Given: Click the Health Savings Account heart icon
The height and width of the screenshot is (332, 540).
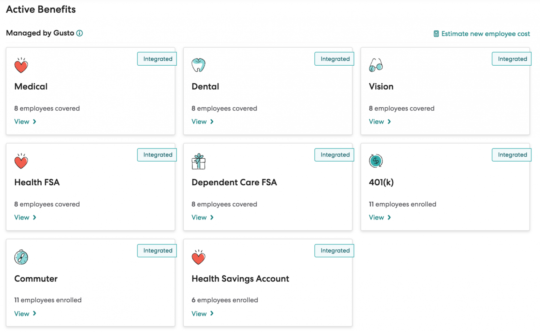Looking at the screenshot, I should (198, 257).
